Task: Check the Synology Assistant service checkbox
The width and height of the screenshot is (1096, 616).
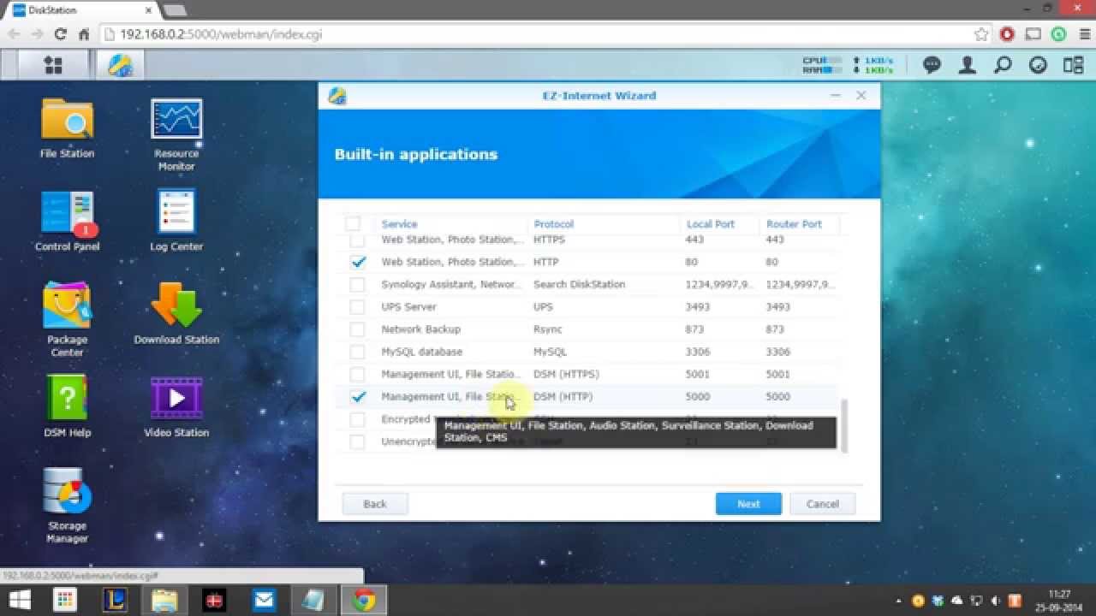Action: (x=358, y=284)
